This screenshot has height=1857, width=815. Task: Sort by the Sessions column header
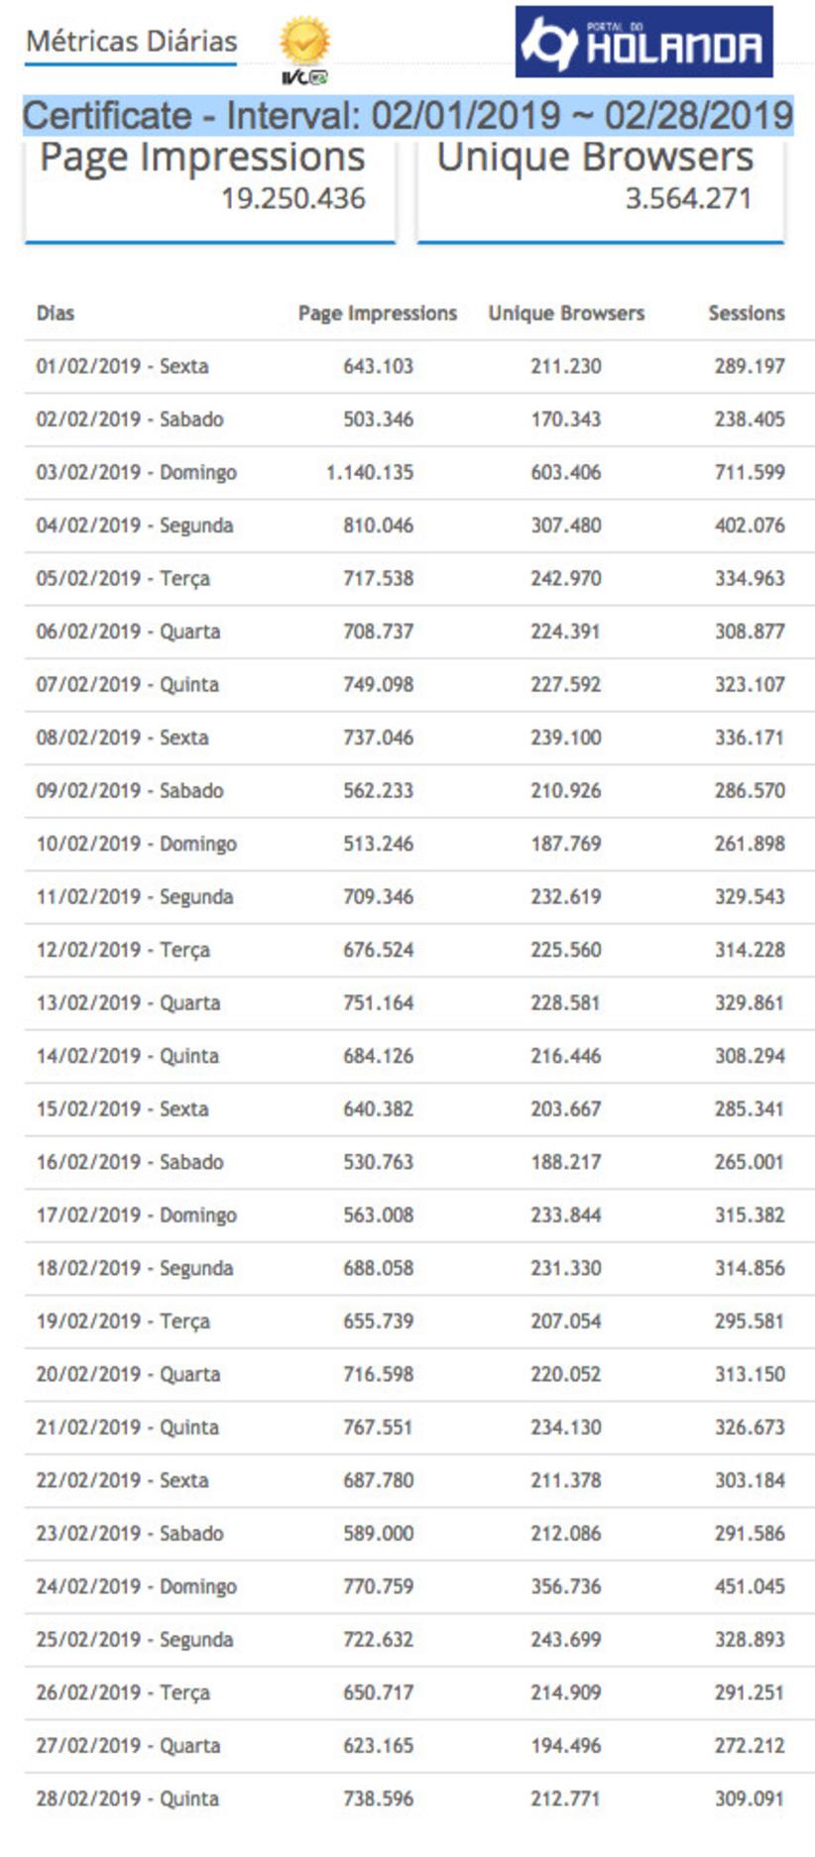tap(746, 313)
